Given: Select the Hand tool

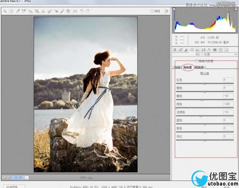Looking at the screenshot, I should pos(11,11).
